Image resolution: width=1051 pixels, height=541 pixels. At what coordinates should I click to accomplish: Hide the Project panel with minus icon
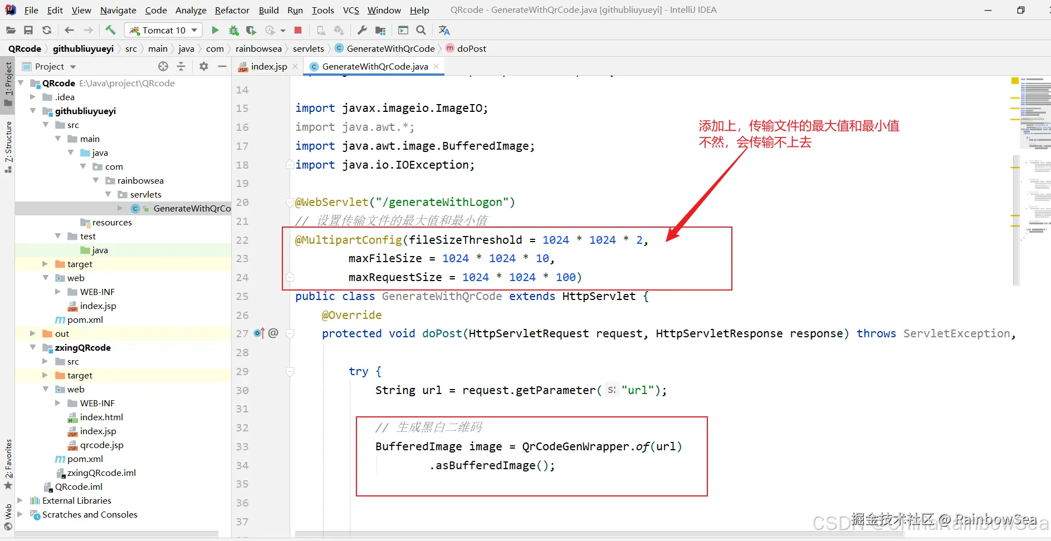(222, 66)
